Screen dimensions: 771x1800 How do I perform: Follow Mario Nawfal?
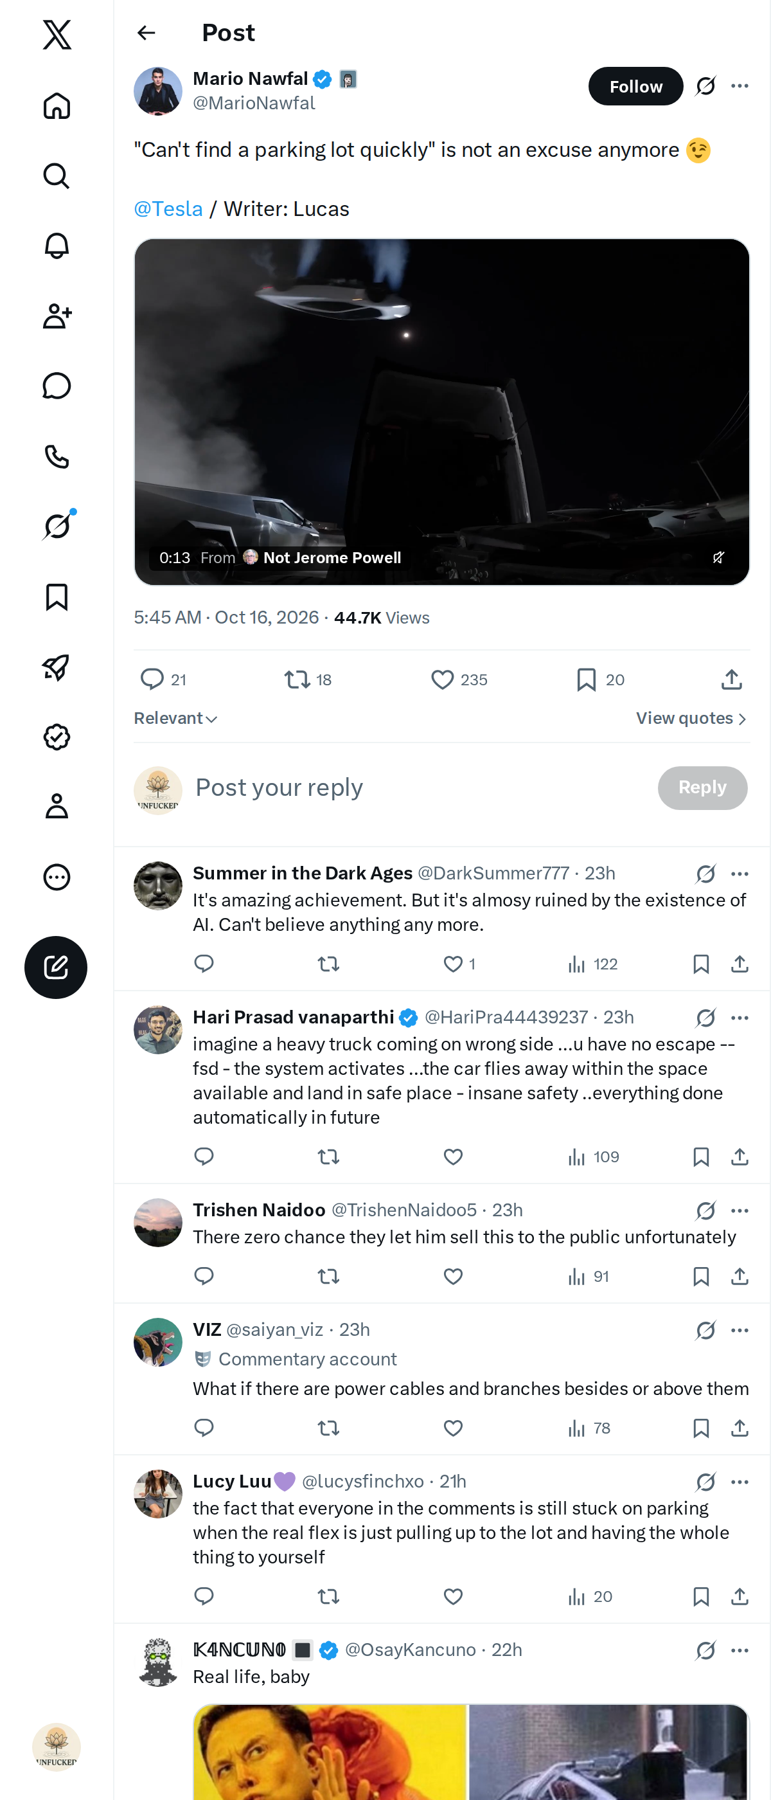(x=635, y=86)
